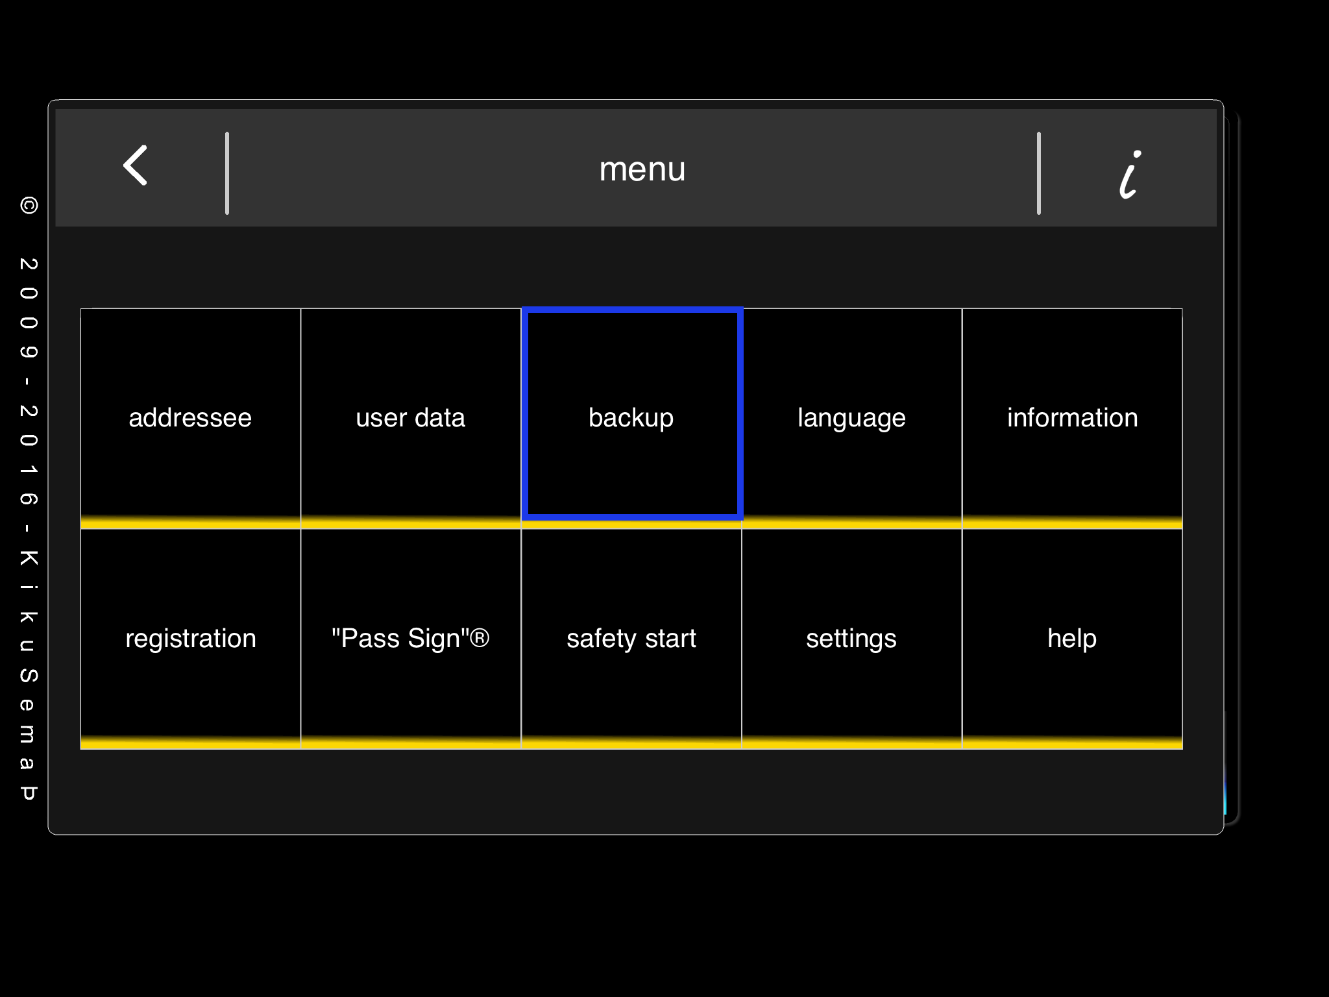Click the divider beside the info icon
The width and height of the screenshot is (1329, 997).
[1039, 173]
